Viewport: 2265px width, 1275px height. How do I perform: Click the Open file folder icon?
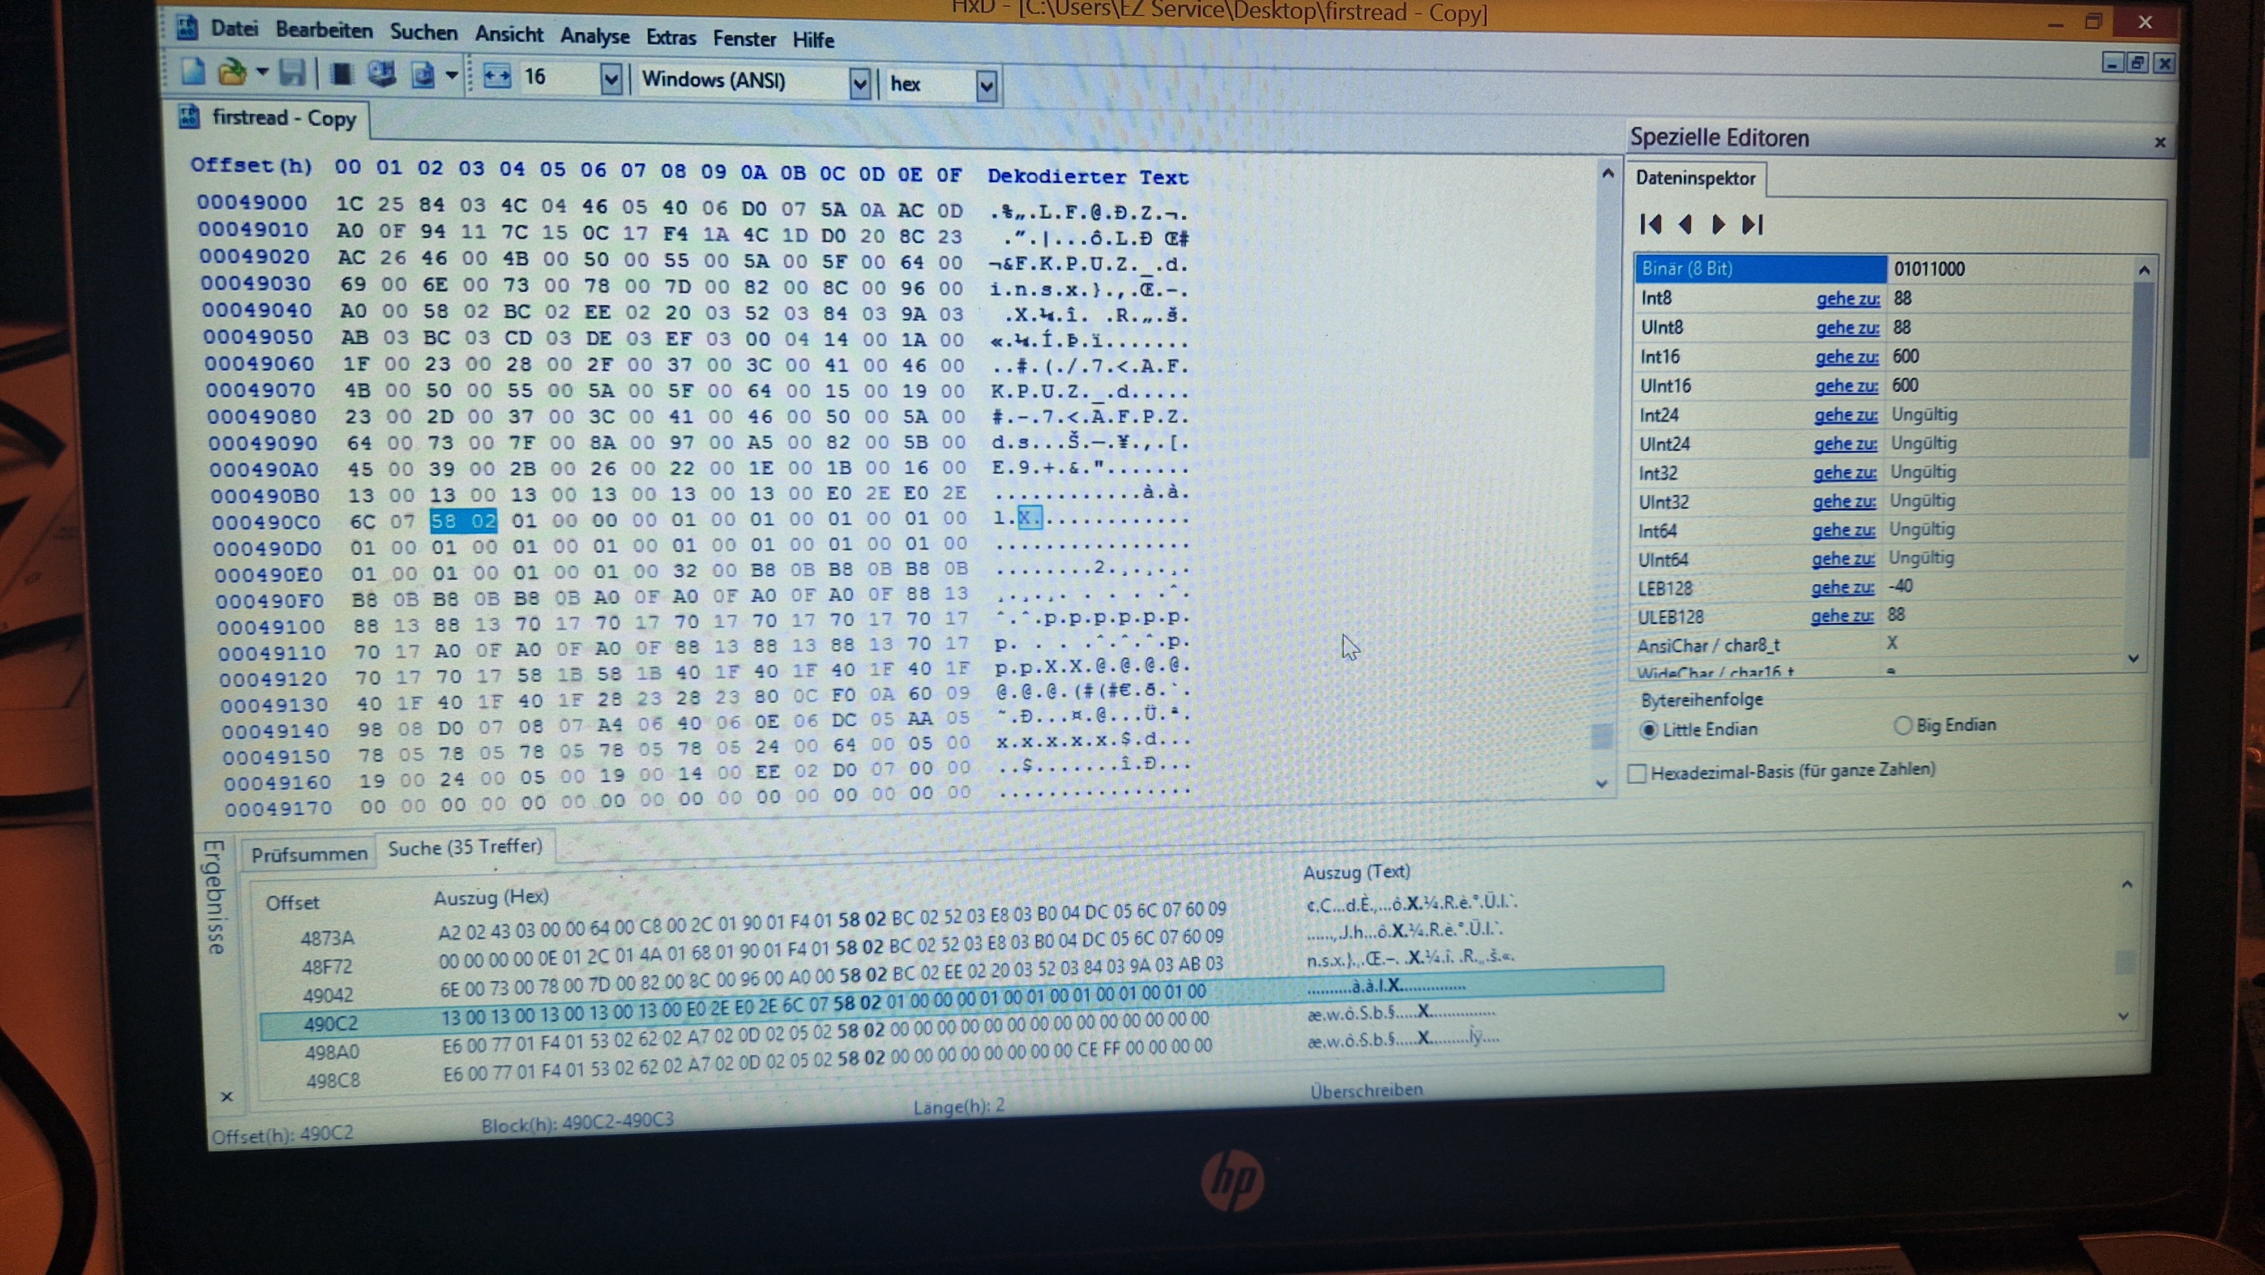tap(232, 72)
